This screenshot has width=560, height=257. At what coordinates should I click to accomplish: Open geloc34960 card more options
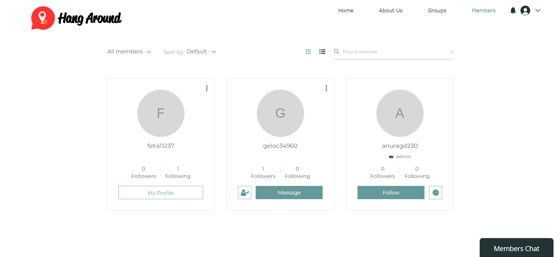(x=326, y=88)
